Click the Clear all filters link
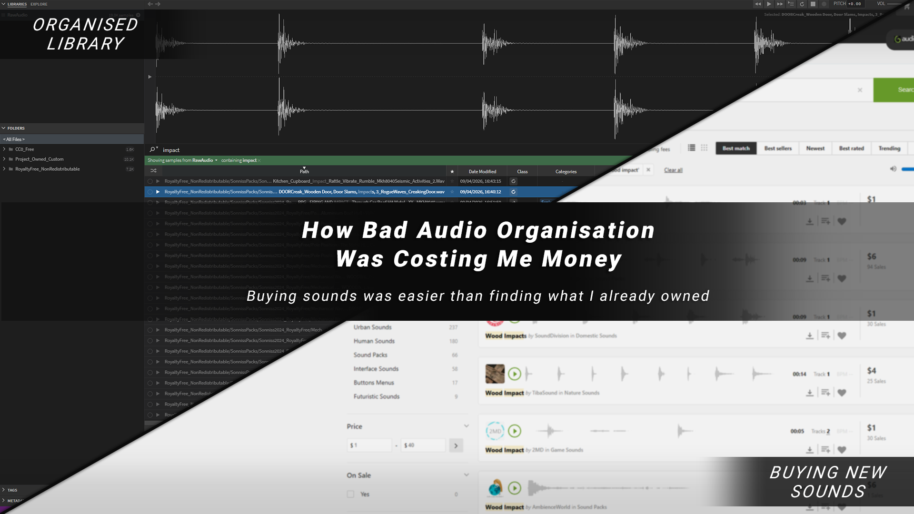The width and height of the screenshot is (914, 514). pos(673,170)
